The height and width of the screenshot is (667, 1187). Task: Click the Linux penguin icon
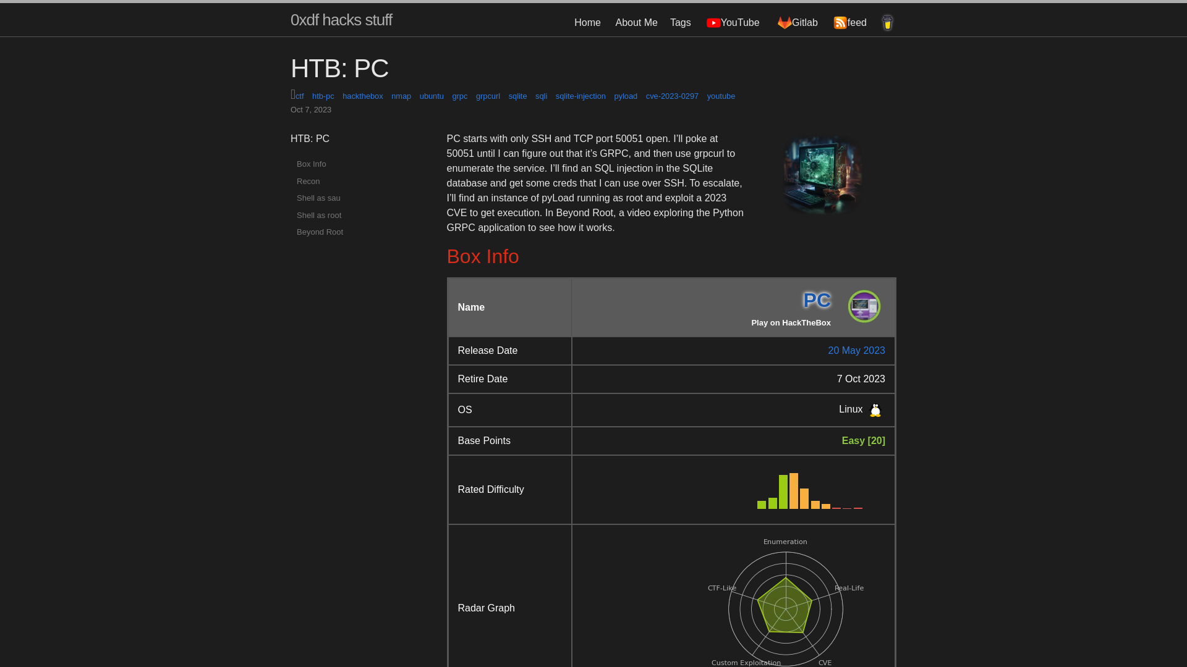click(875, 410)
